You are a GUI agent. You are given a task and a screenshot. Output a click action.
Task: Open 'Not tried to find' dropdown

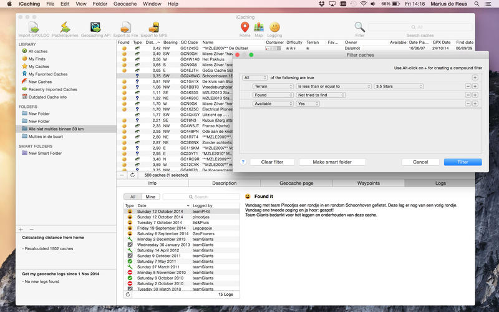tap(321, 95)
